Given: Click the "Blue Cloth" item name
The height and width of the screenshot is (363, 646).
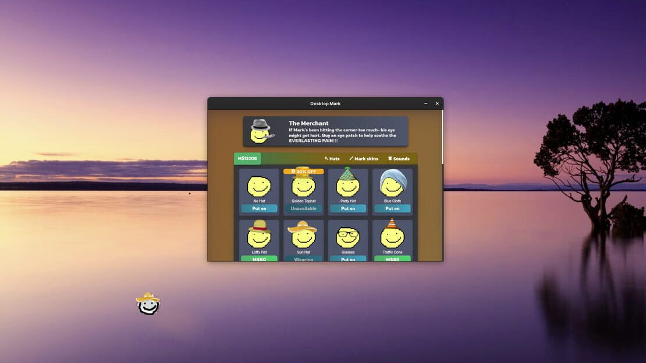Looking at the screenshot, I should (392, 201).
